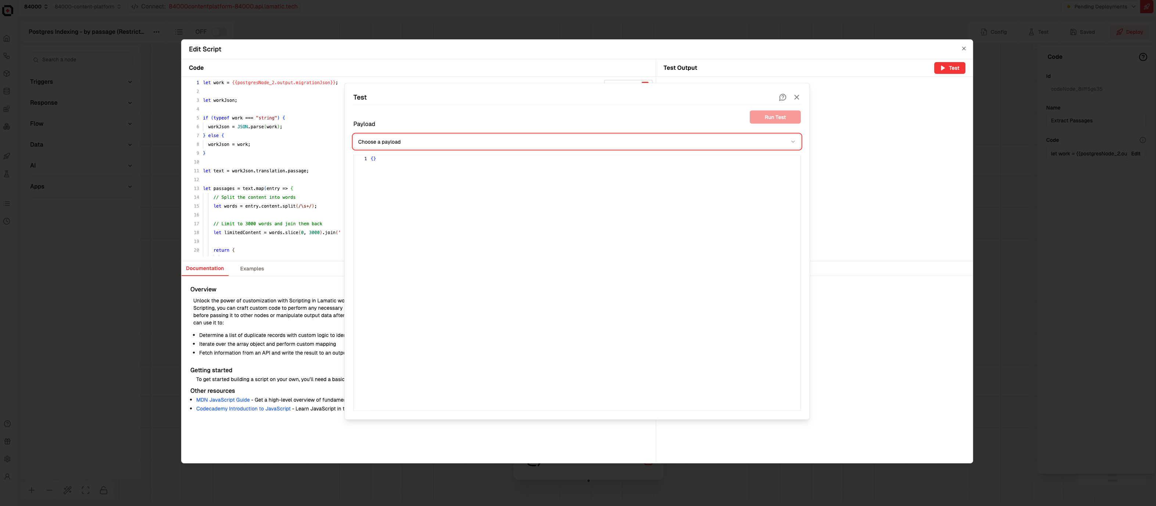
Task: Click the red Test play button
Action: click(949, 68)
